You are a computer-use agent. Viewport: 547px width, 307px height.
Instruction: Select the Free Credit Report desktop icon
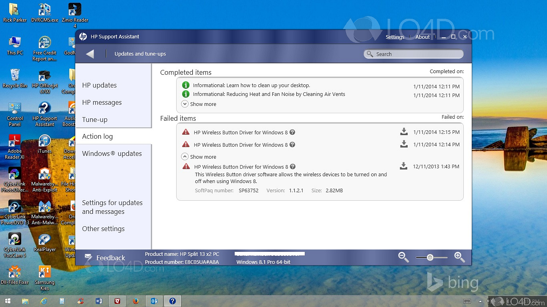pos(44,48)
